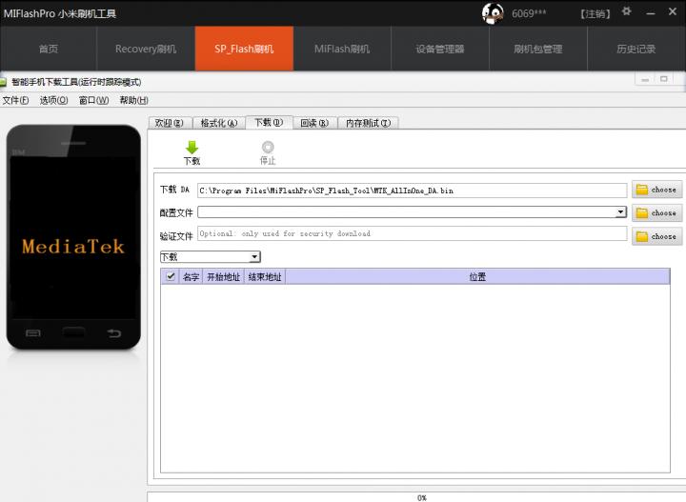The width and height of the screenshot is (686, 502).
Task: Open the 历史记录 history tab
Action: [636, 49]
